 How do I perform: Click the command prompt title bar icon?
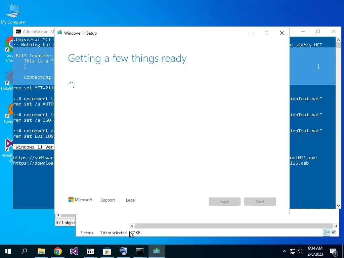tap(18, 31)
